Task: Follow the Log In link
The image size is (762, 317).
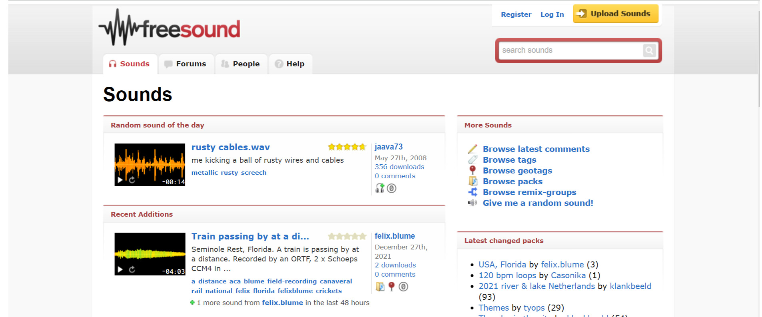Action: point(552,14)
